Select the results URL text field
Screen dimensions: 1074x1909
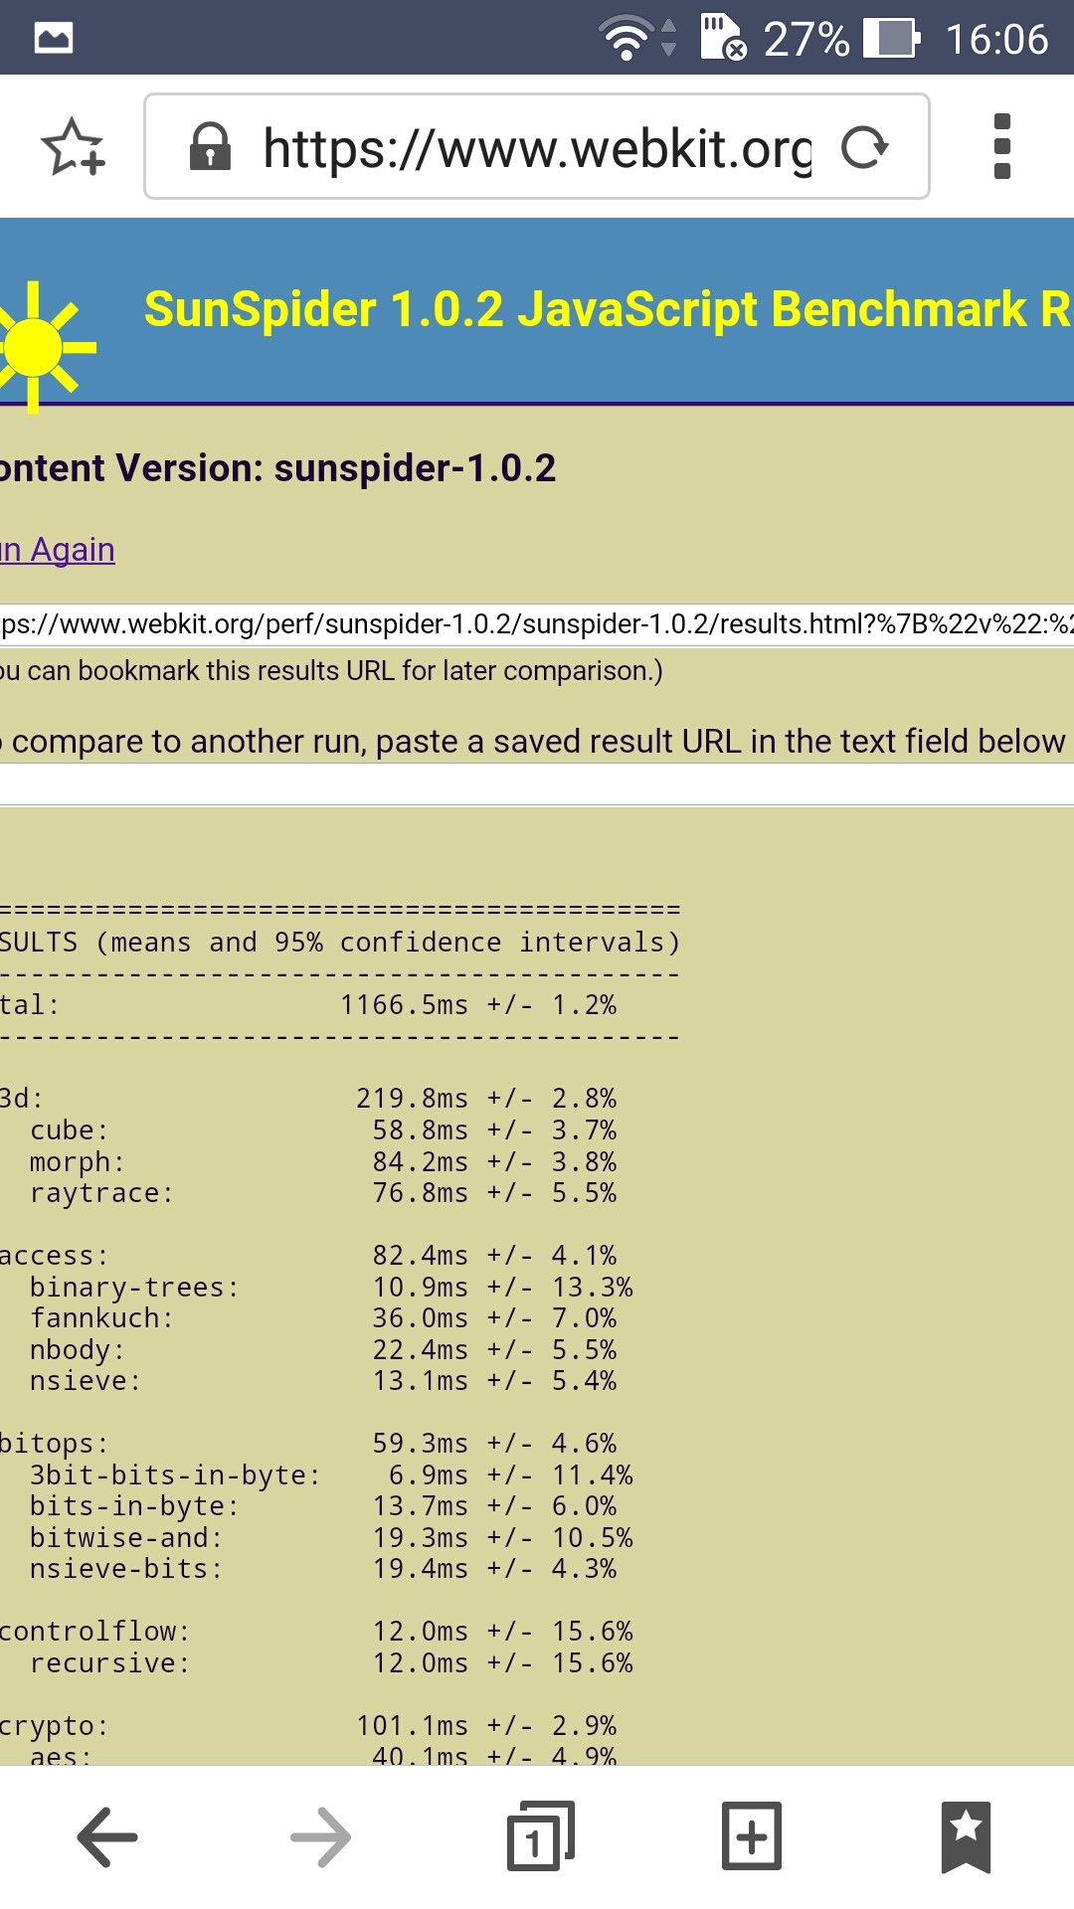point(537,624)
